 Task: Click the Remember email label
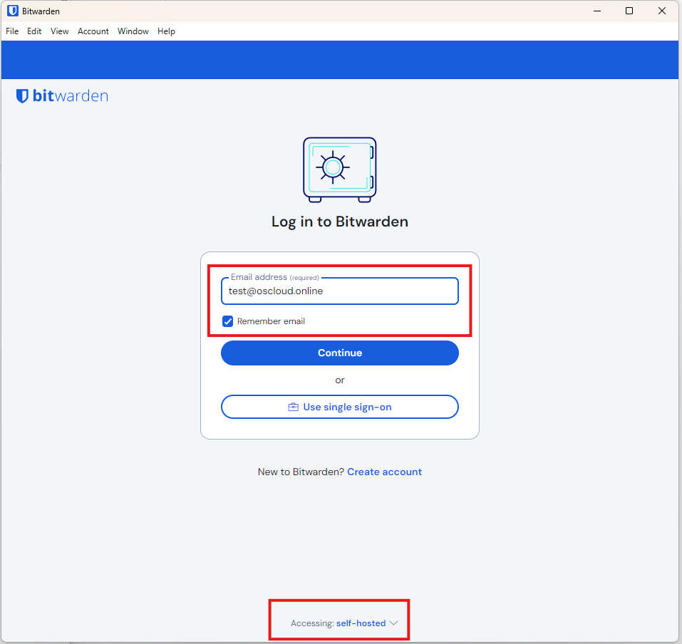point(271,321)
